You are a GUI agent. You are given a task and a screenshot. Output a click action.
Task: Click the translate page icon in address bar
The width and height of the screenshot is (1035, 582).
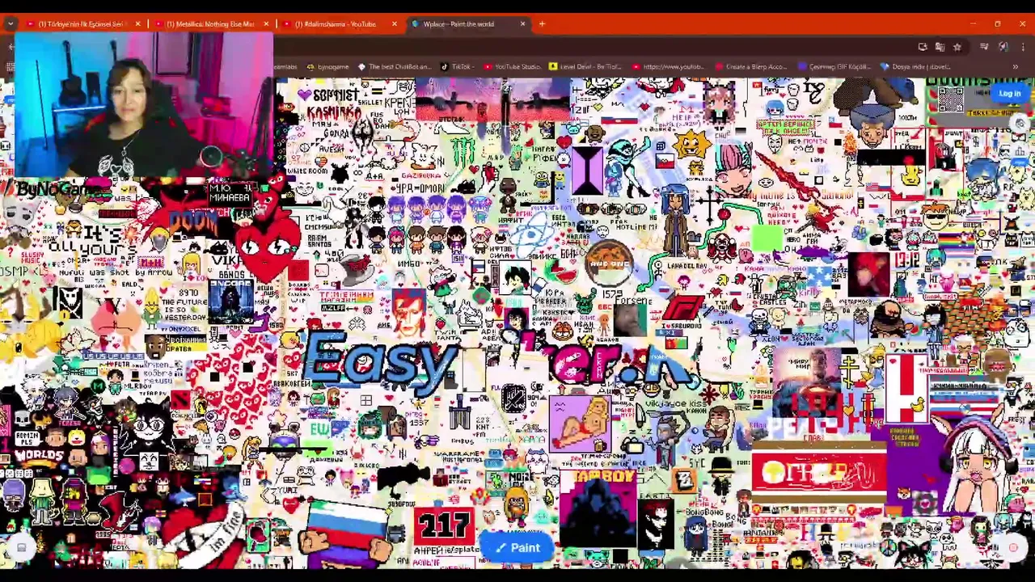pos(940,47)
